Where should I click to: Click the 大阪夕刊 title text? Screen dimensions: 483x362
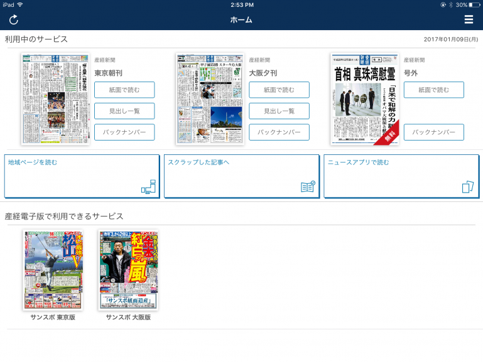263,73
